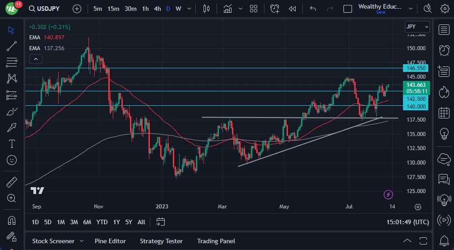Open the Strategy Tester tab

(x=161, y=241)
